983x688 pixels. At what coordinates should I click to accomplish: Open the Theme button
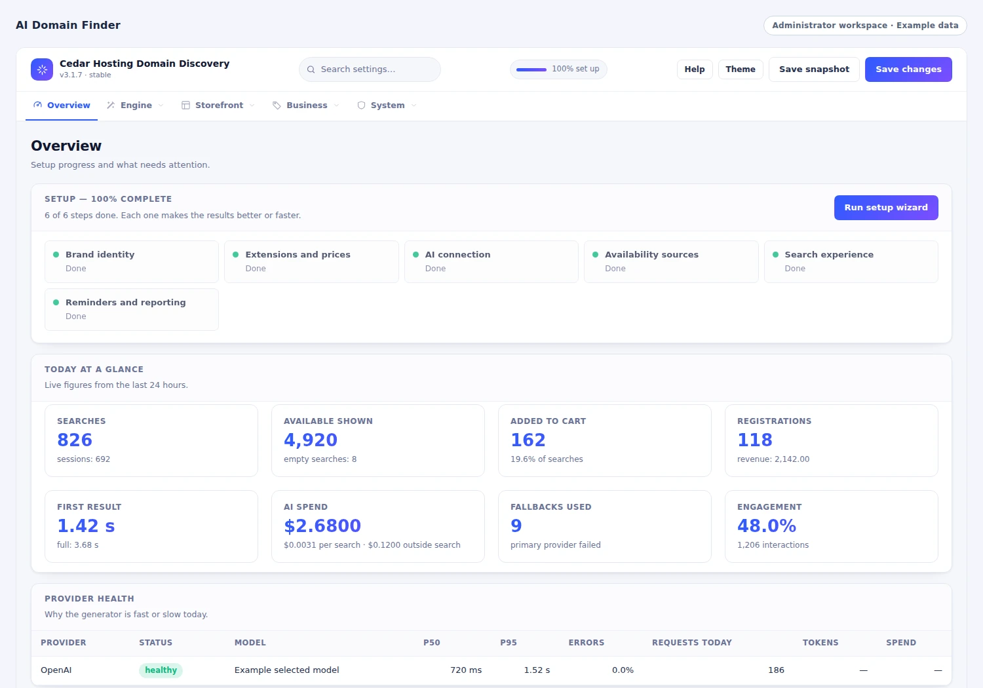tap(741, 69)
